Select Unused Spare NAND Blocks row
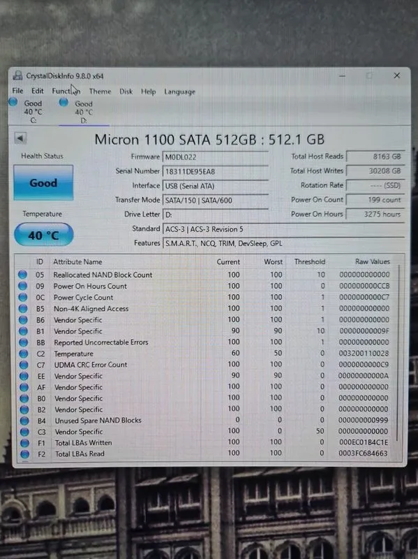418x559 pixels. [206, 421]
